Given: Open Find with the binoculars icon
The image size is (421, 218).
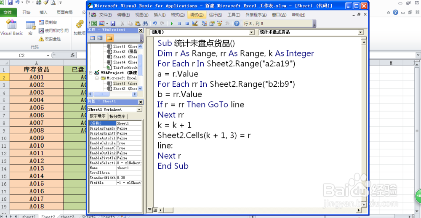Looking at the screenshot, I should coord(145,24).
